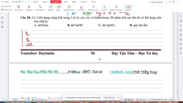Click the Cursor insert tool icon
The image size is (183, 103).
104,7
